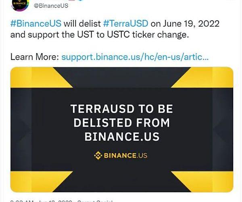Viewport: 242px width, 202px height.
Task: Open the #TerraUSD hashtag
Action: point(125,23)
